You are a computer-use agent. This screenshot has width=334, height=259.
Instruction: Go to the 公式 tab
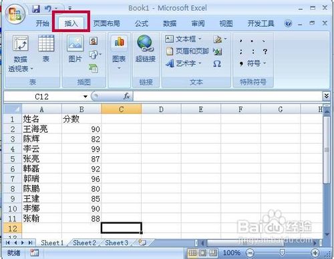(141, 23)
